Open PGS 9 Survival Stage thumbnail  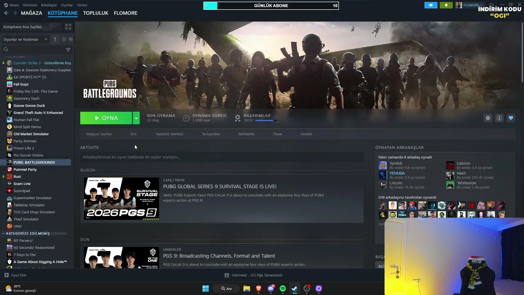(x=122, y=199)
